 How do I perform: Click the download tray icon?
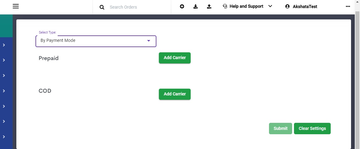click(x=195, y=6)
